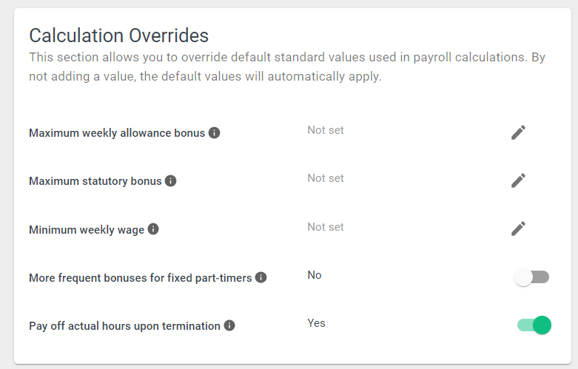Disable Pay off actual hours upon termination
Screen dimensions: 578x369
tap(534, 325)
